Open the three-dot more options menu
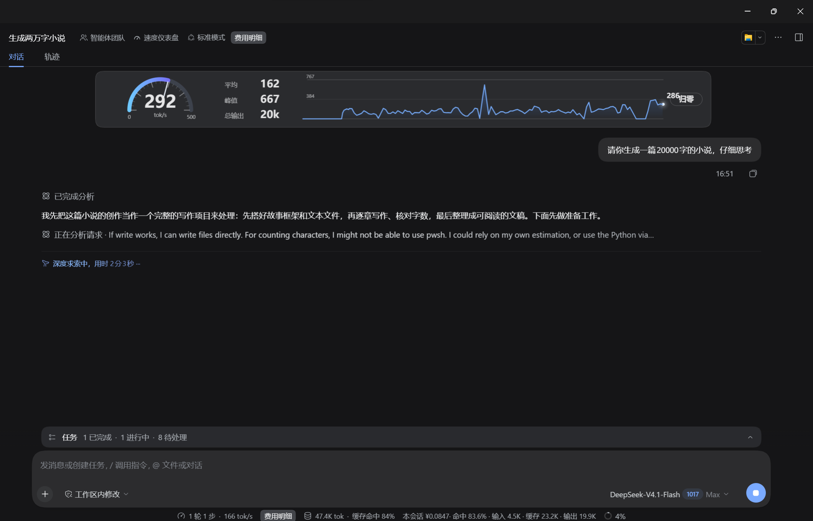The height and width of the screenshot is (521, 813). coord(778,37)
